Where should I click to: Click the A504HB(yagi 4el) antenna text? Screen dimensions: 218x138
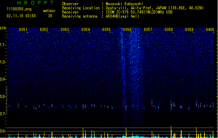click(122, 16)
